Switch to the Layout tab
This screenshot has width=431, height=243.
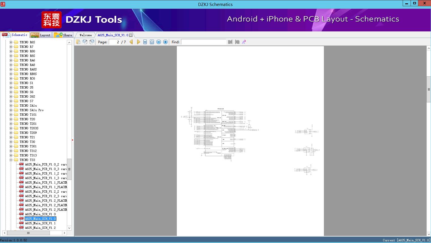pos(41,35)
